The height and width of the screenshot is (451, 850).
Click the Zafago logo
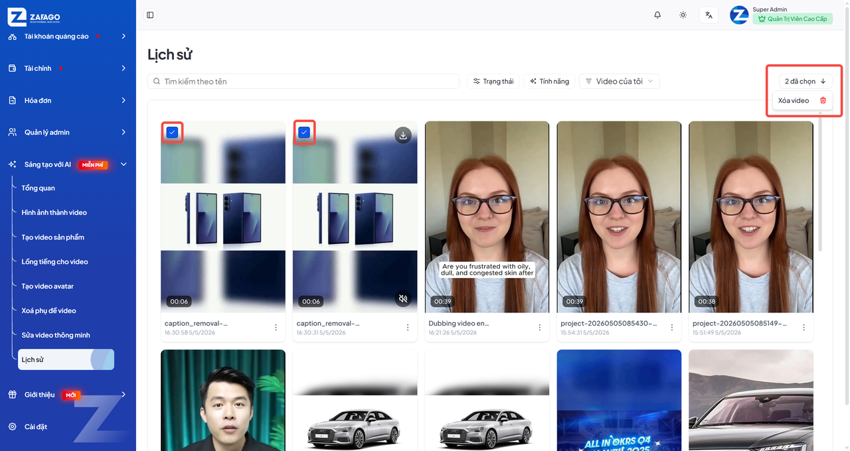click(34, 17)
